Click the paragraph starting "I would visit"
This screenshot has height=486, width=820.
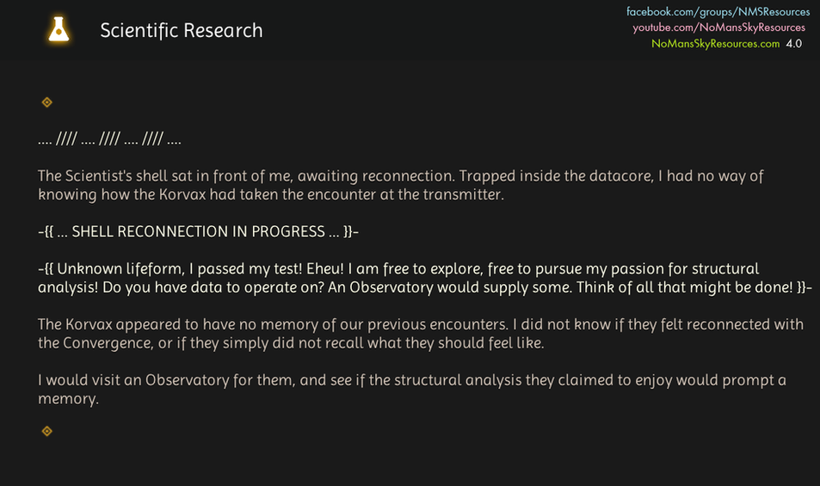[411, 390]
